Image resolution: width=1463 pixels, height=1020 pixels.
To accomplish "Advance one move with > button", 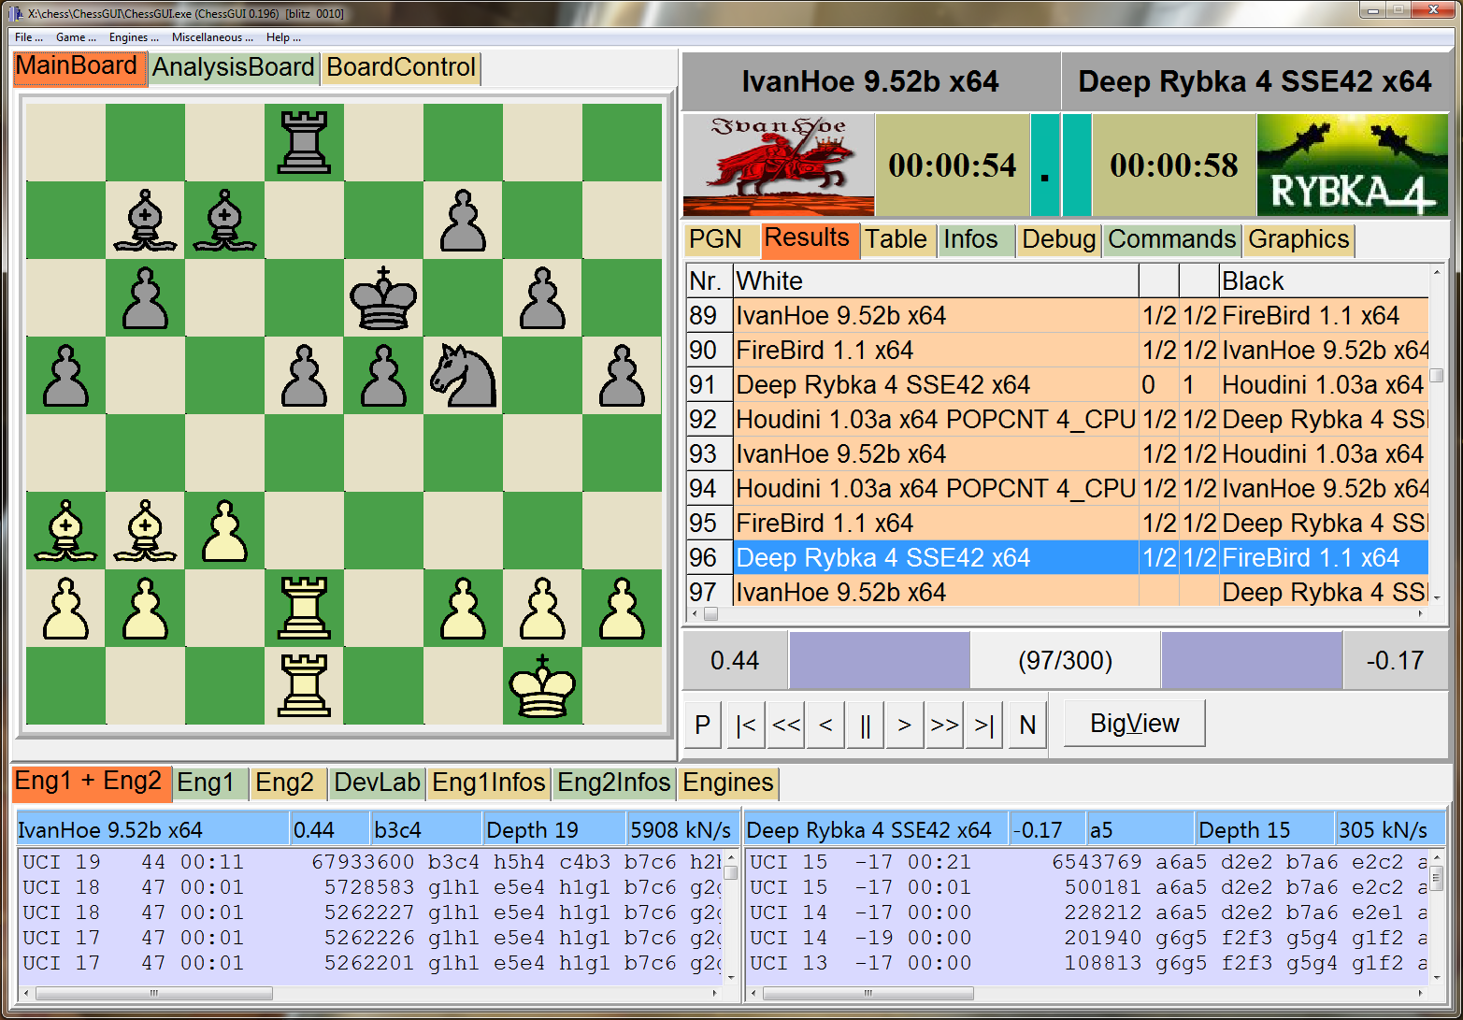I will point(905,725).
